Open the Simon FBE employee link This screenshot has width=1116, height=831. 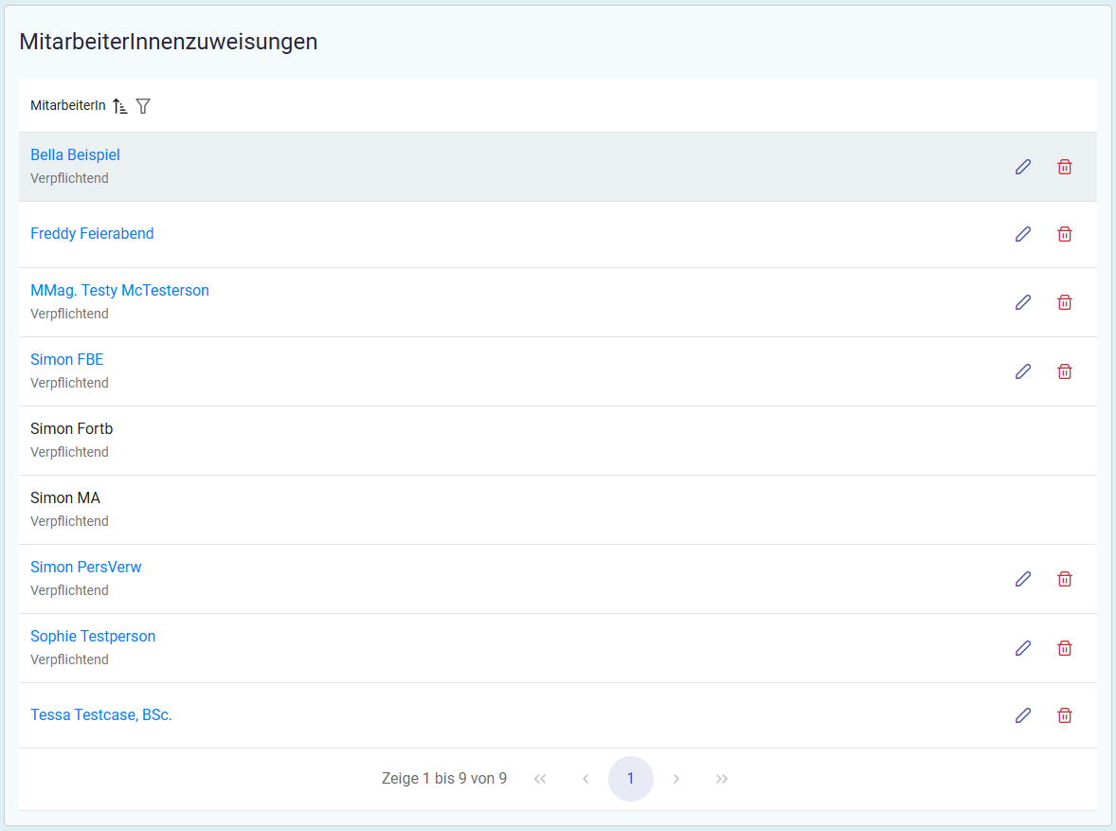tap(66, 359)
